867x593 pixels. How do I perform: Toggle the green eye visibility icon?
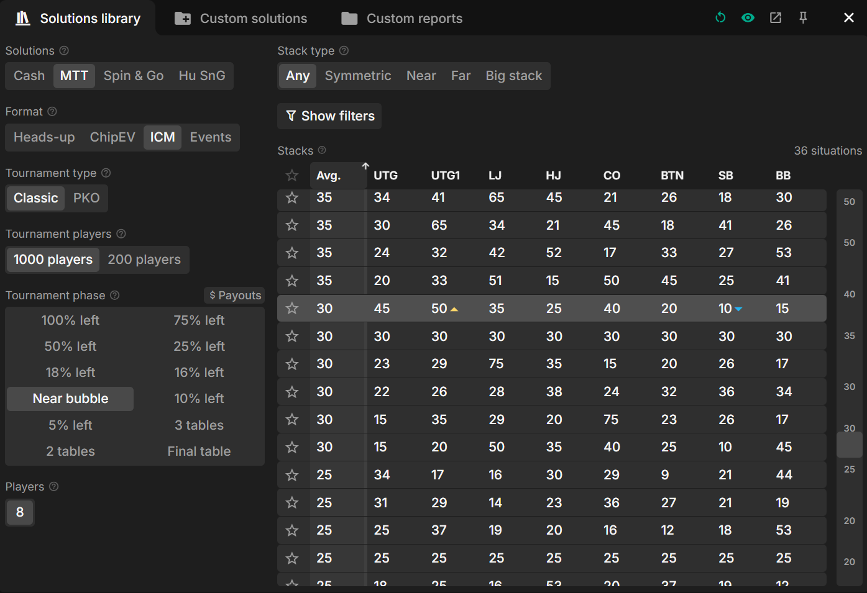pyautogui.click(x=748, y=17)
